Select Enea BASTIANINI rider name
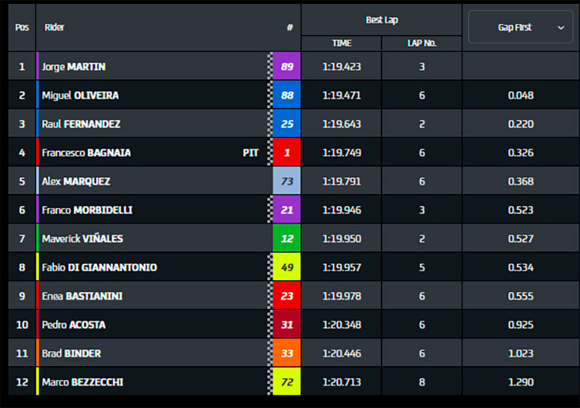 coord(82,296)
